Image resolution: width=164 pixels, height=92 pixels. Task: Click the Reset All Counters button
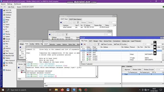click(120, 44)
